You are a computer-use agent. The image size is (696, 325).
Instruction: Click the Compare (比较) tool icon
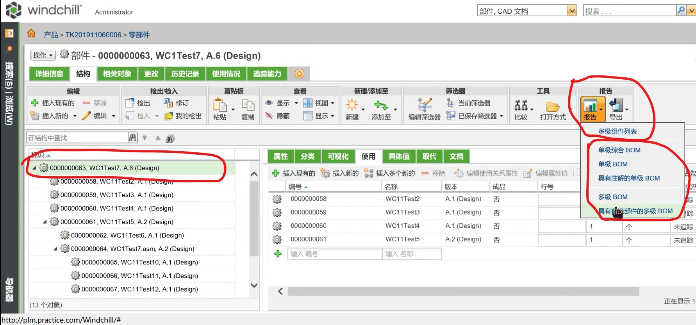tap(521, 105)
